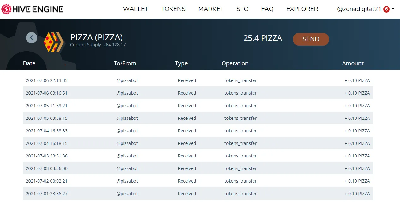This screenshot has height=204, width=400.
Task: Click @pizzabot in the 11:59:21 row
Action: pyautogui.click(x=127, y=106)
